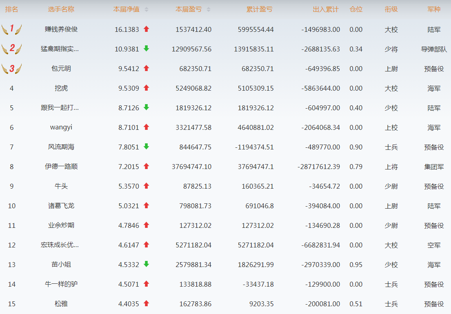Open player 挖虎
This screenshot has width=451, height=314.
[x=61, y=88]
